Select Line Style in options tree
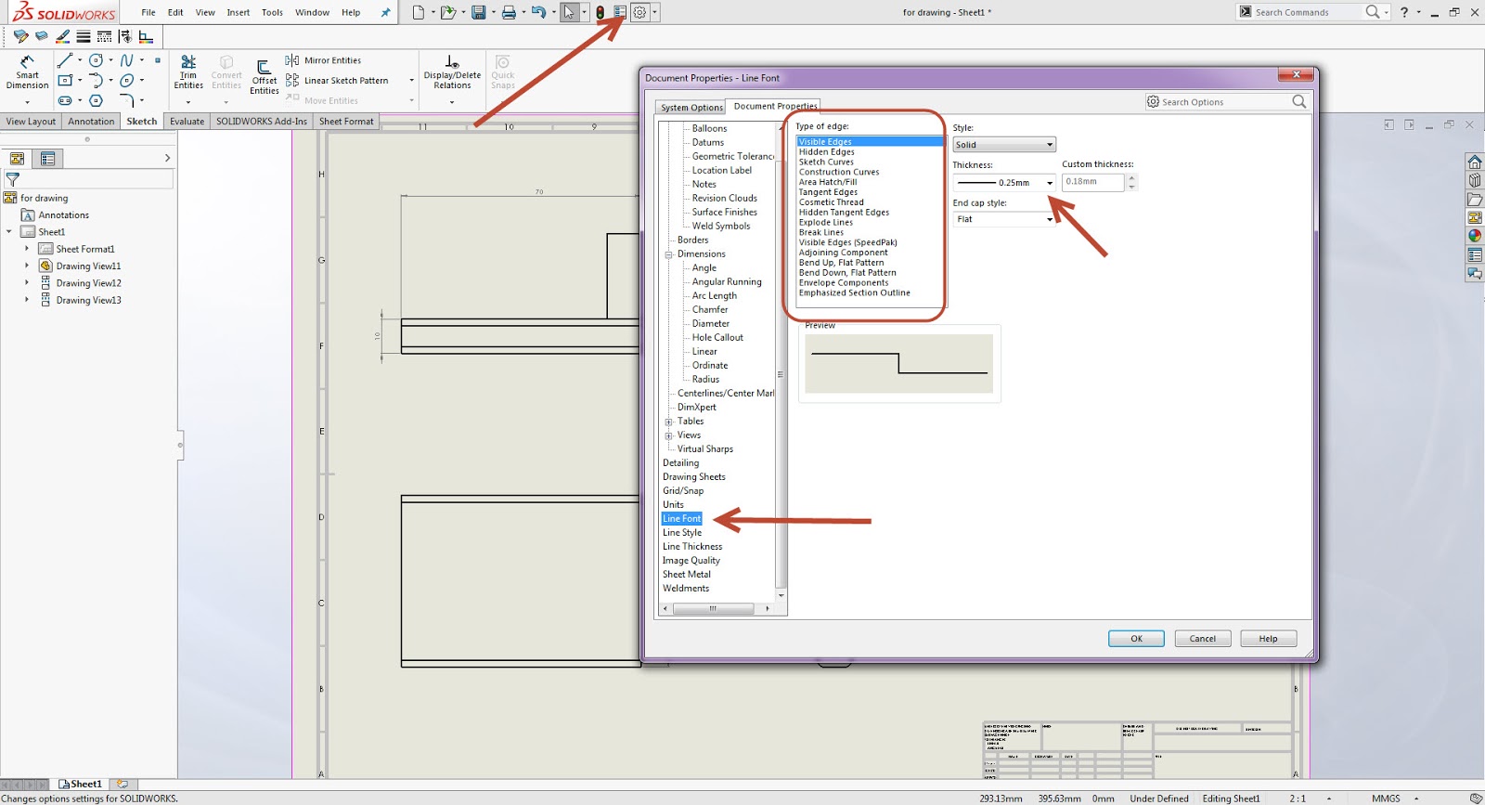This screenshot has width=1485, height=805. tap(682, 533)
